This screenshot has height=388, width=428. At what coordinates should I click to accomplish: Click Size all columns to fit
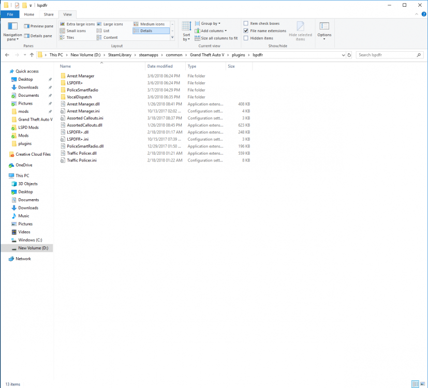[216, 38]
